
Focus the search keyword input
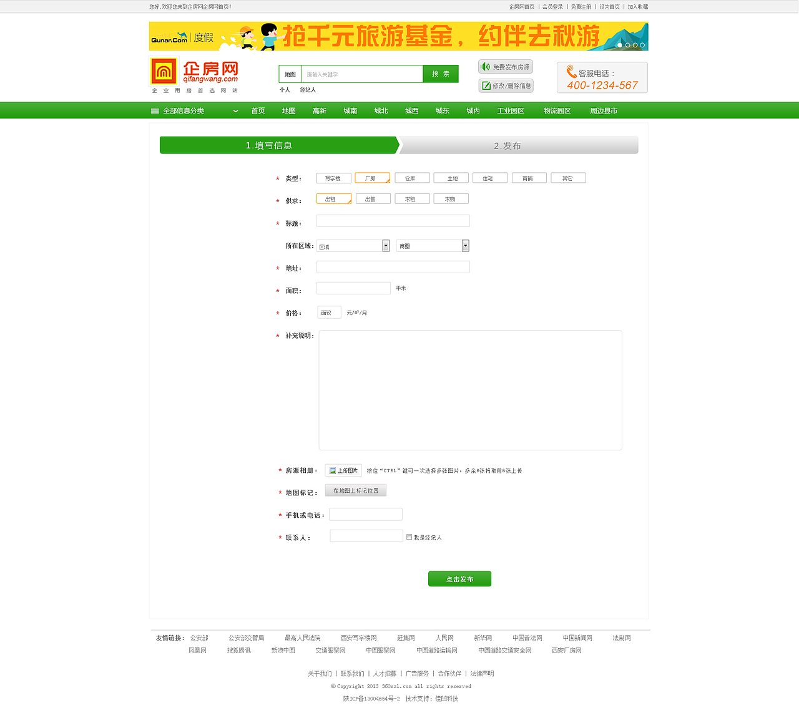(x=362, y=74)
